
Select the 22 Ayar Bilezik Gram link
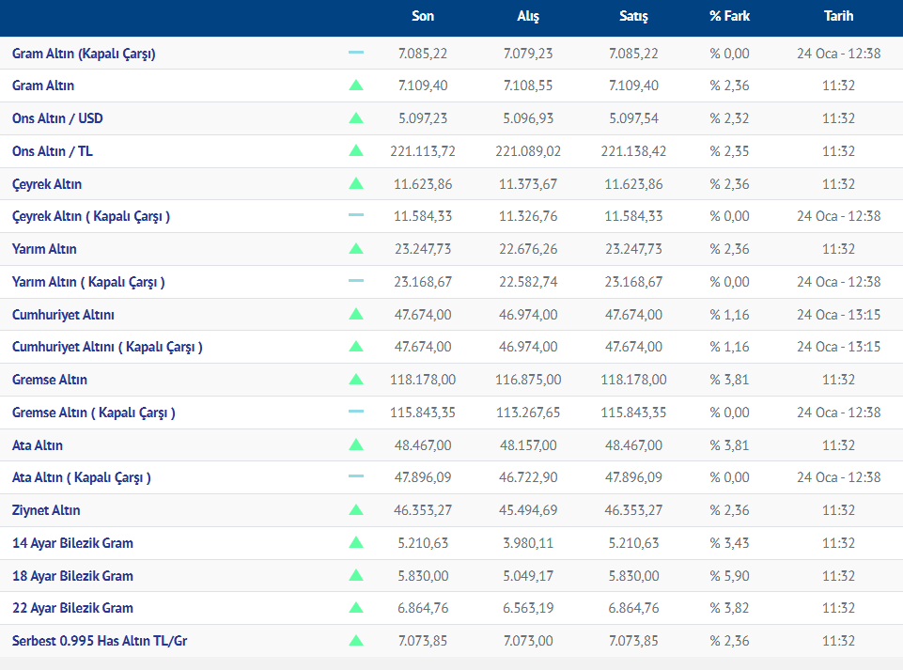pyautogui.click(x=72, y=608)
